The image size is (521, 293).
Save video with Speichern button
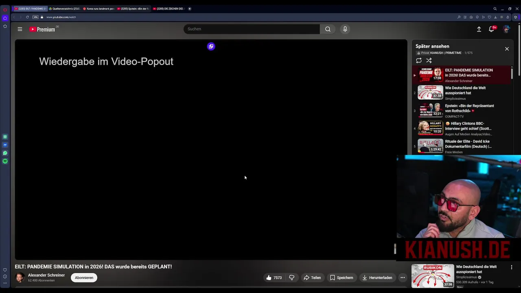click(341, 278)
